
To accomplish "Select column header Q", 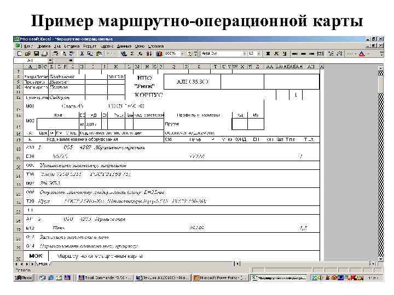I will click(173, 67).
